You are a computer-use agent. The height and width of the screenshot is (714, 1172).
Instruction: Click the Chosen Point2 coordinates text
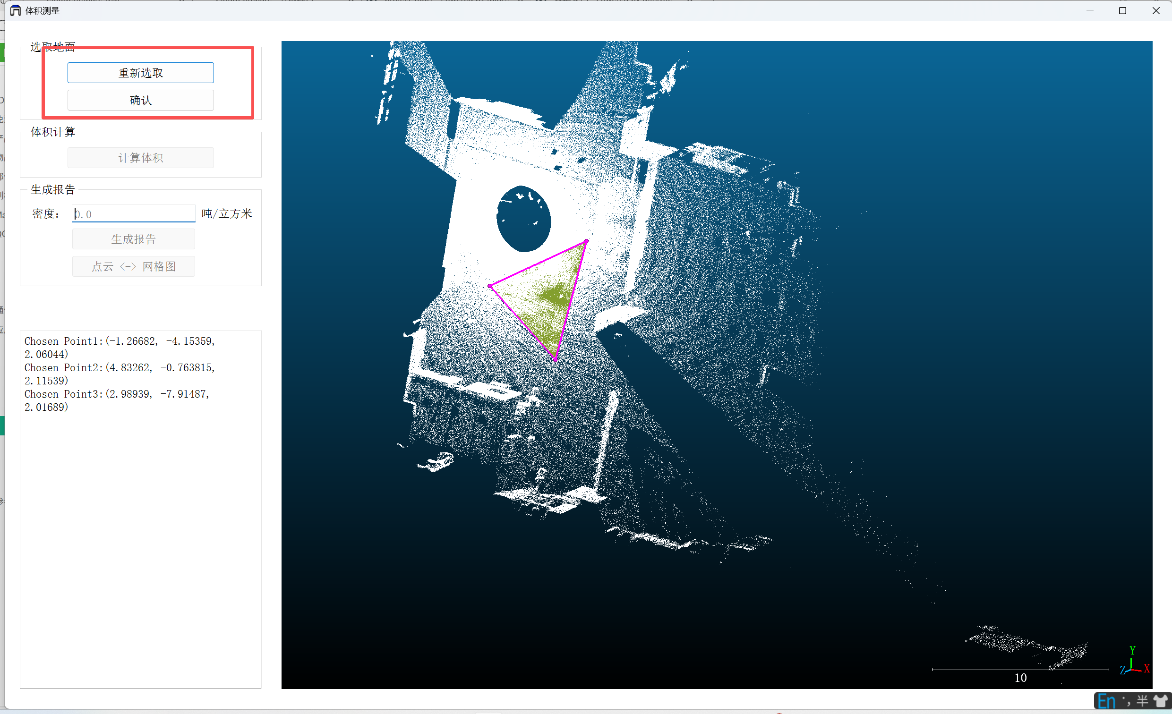point(120,374)
